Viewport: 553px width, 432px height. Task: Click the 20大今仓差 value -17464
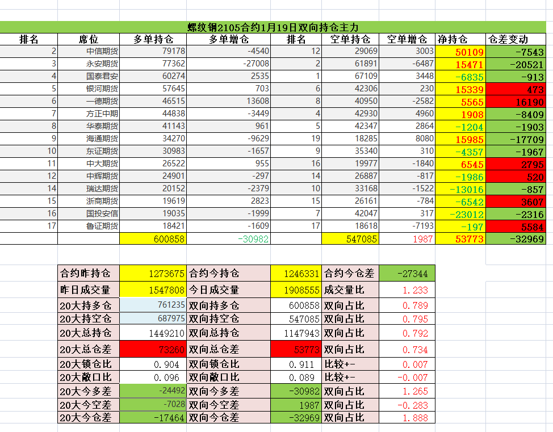click(x=153, y=417)
